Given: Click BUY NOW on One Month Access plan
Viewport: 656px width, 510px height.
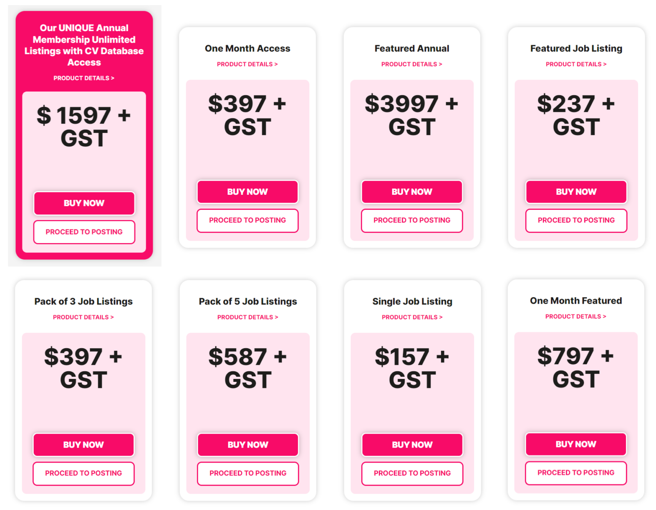Looking at the screenshot, I should point(247,192).
